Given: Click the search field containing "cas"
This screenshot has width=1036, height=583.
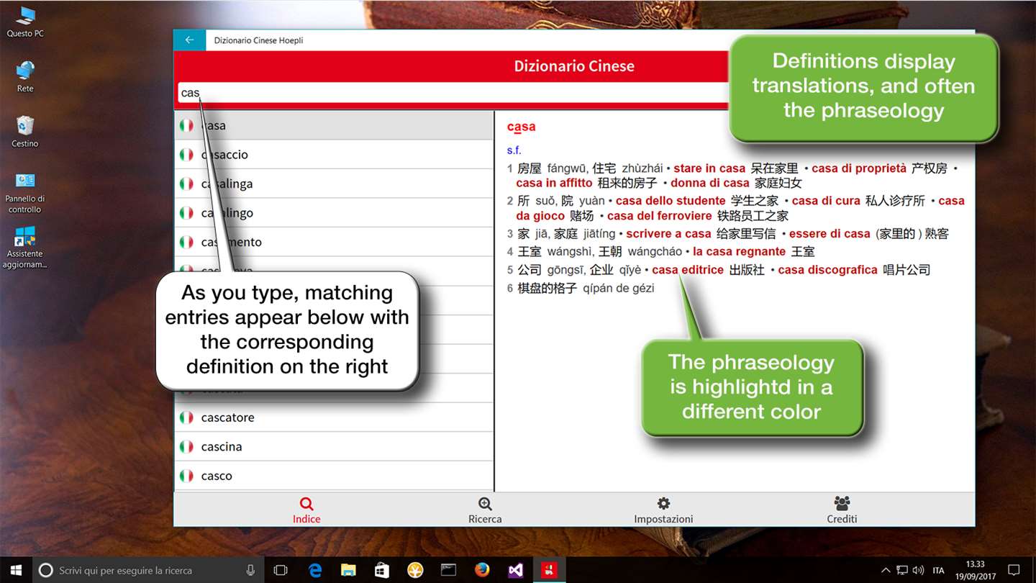Looking at the screenshot, I should (x=453, y=93).
